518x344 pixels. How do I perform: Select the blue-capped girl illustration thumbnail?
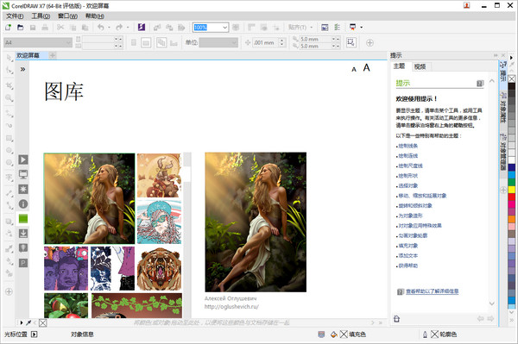pos(159,222)
